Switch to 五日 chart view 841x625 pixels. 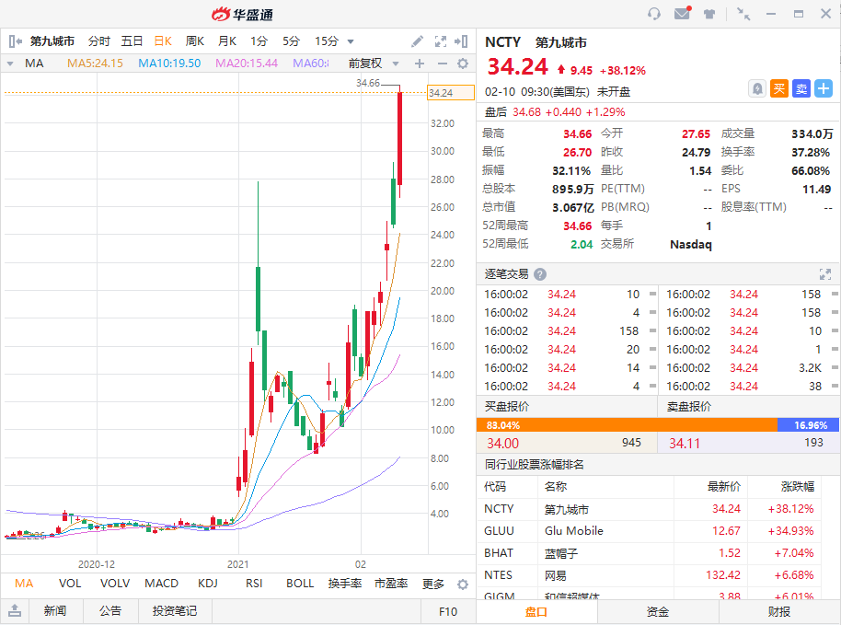tap(132, 41)
